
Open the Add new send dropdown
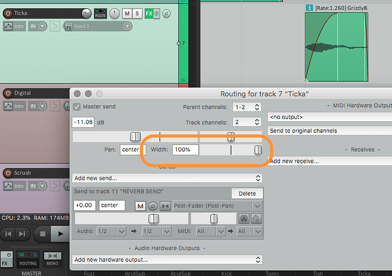pyautogui.click(x=167, y=178)
